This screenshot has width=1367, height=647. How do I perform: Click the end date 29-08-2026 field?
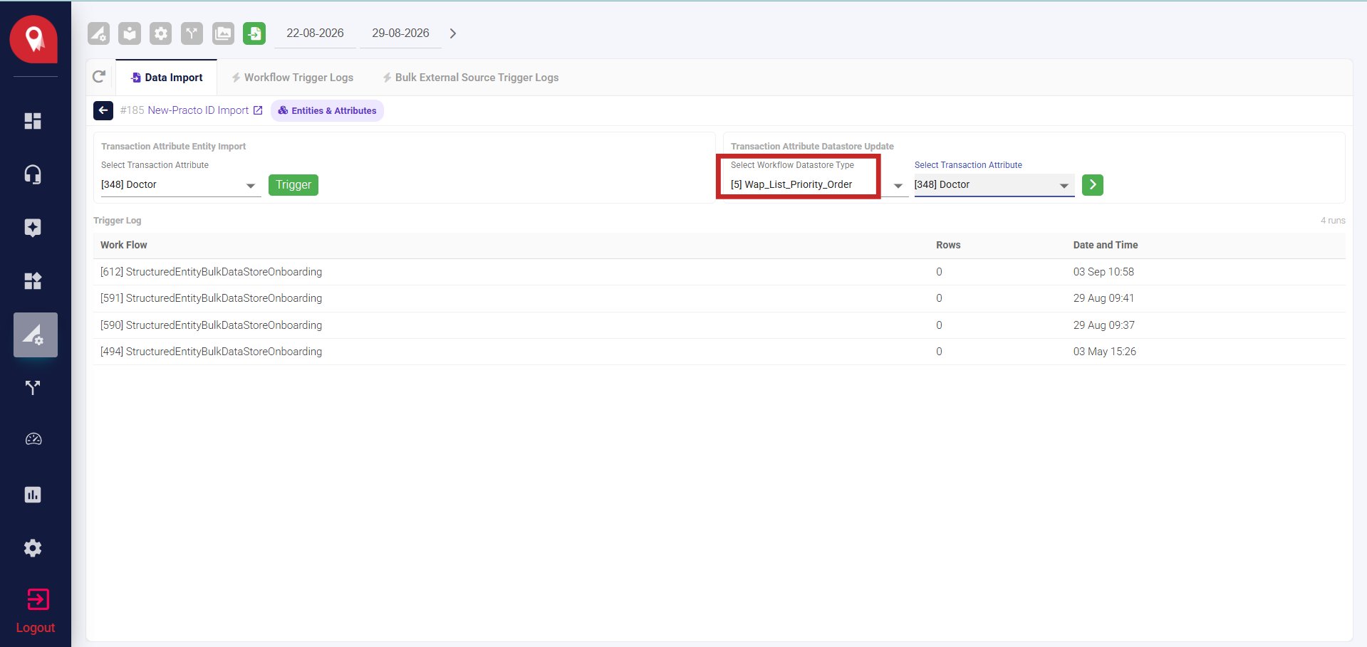click(x=400, y=33)
